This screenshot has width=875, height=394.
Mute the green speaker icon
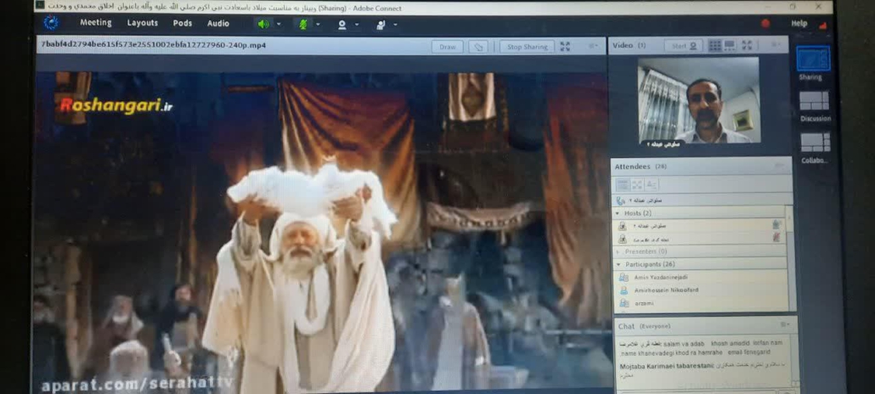(x=262, y=24)
